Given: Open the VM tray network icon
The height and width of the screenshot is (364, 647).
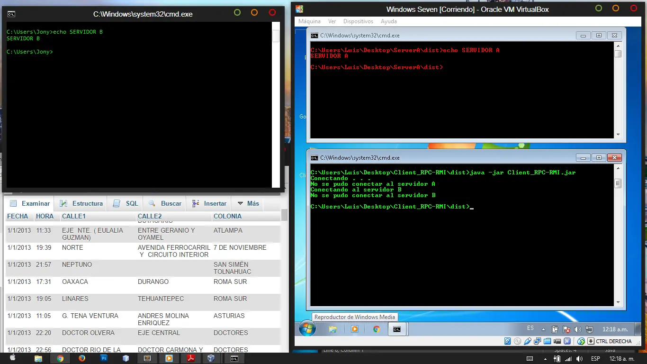Looking at the screenshot, I should pyautogui.click(x=589, y=329).
